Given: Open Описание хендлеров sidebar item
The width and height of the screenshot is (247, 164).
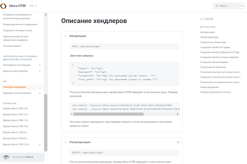Looking at the screenshot, I should (x=22, y=87).
